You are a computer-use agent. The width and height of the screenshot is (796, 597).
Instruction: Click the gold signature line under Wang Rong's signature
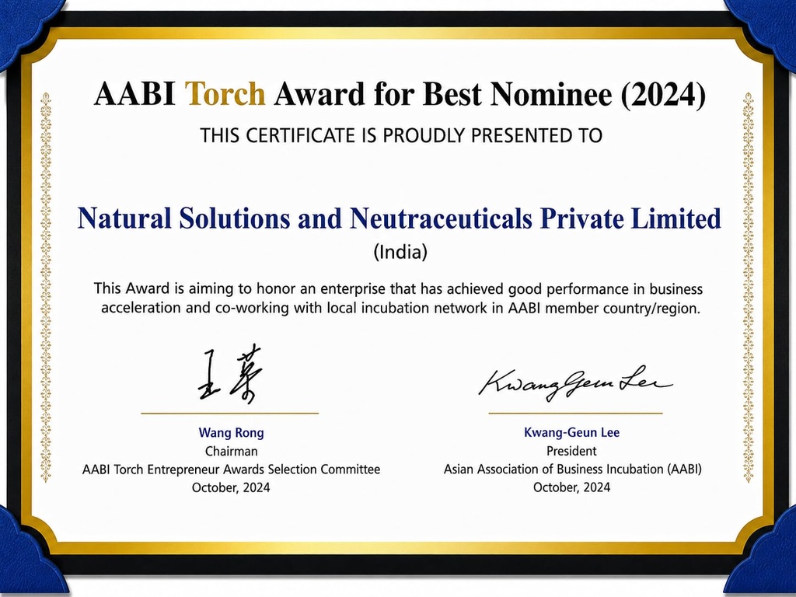pyautogui.click(x=229, y=414)
